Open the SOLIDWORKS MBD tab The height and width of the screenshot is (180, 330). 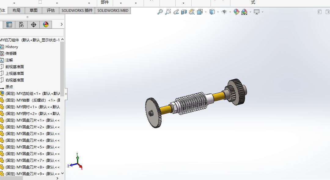coord(113,10)
